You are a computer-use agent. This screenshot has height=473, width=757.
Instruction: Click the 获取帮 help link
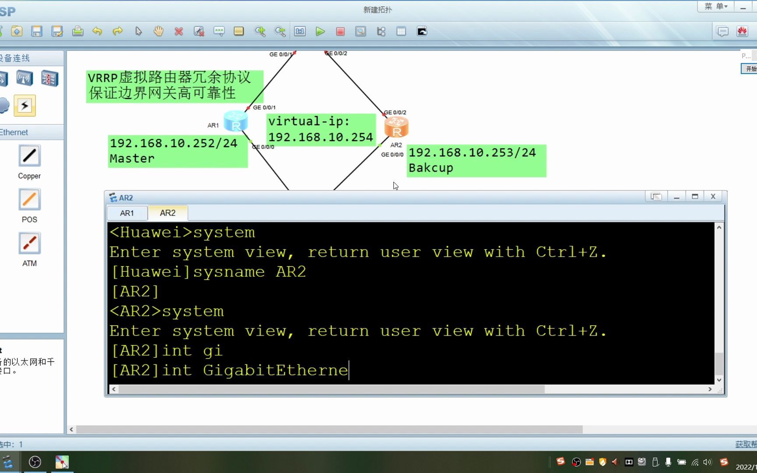tap(746, 444)
